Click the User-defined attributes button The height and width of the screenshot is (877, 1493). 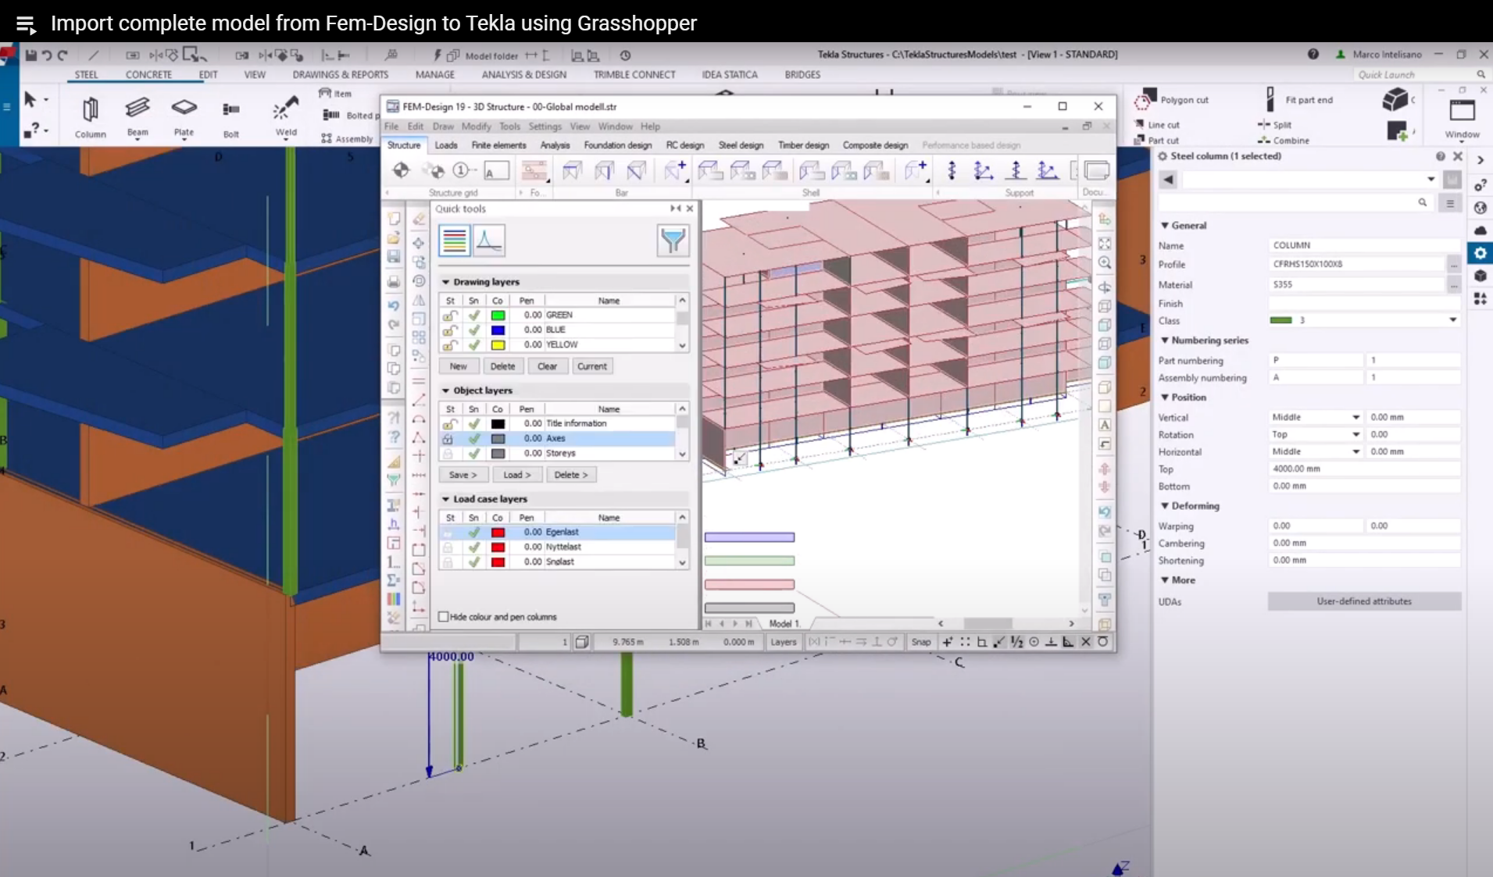(1364, 601)
